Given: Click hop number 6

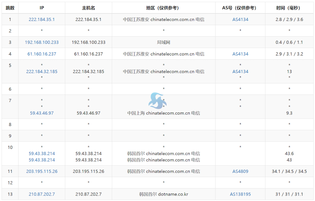Looking at the screenshot, I should pyautogui.click(x=10, y=89).
